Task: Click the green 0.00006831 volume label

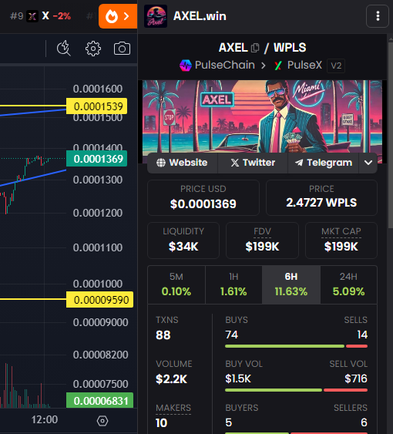Action: 99,400
